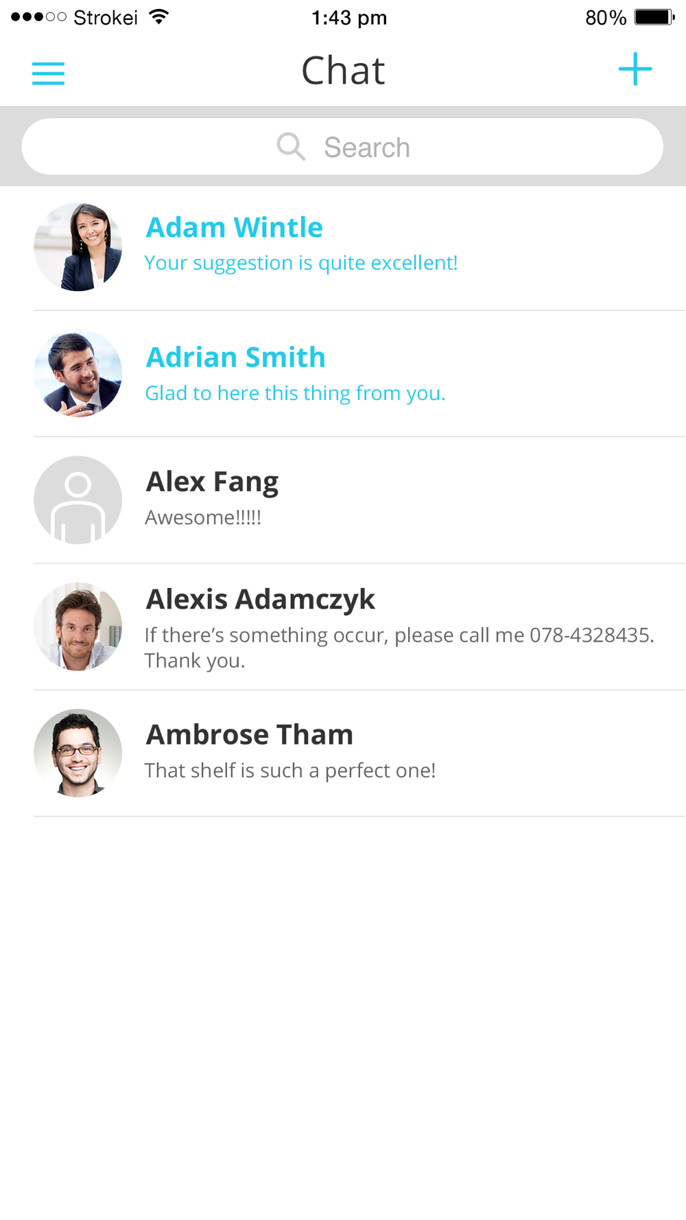
Task: Select Alex Fang's placeholder avatar icon
Action: [78, 500]
